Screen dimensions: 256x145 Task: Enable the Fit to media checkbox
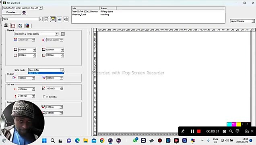[x=44, y=97]
